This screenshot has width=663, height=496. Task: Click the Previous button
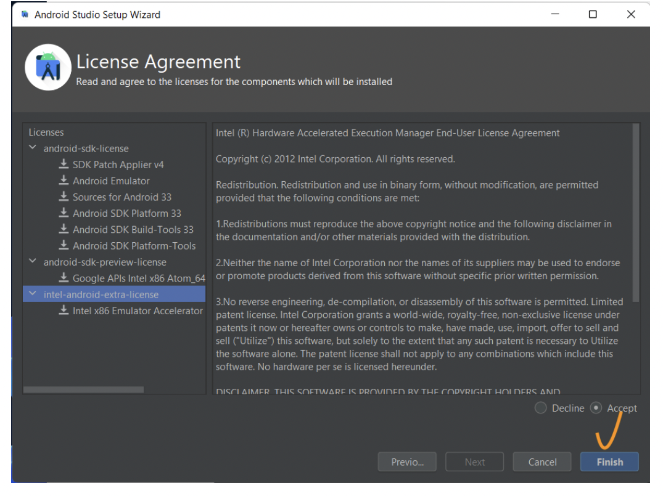407,461
